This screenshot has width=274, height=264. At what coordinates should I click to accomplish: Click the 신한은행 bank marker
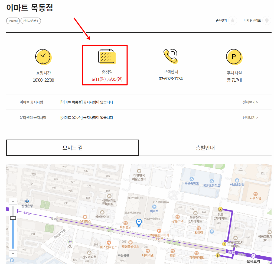27,201
